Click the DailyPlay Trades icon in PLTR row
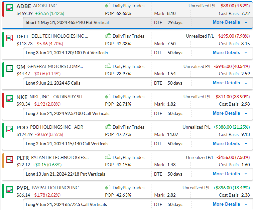 point(108,157)
